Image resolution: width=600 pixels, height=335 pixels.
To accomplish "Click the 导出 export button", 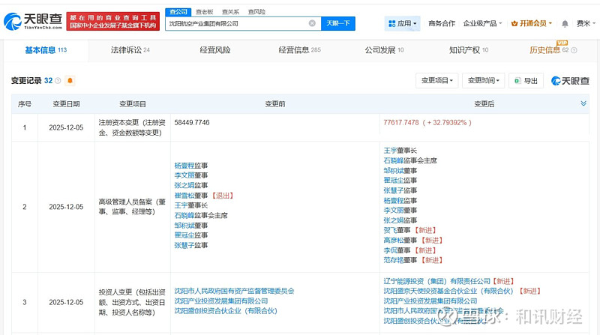I will [526, 81].
